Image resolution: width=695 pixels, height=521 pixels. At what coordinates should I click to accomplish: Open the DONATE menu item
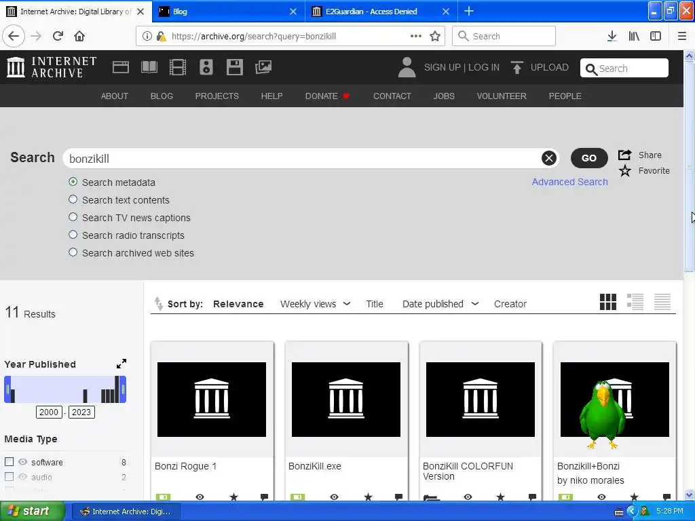(328, 96)
